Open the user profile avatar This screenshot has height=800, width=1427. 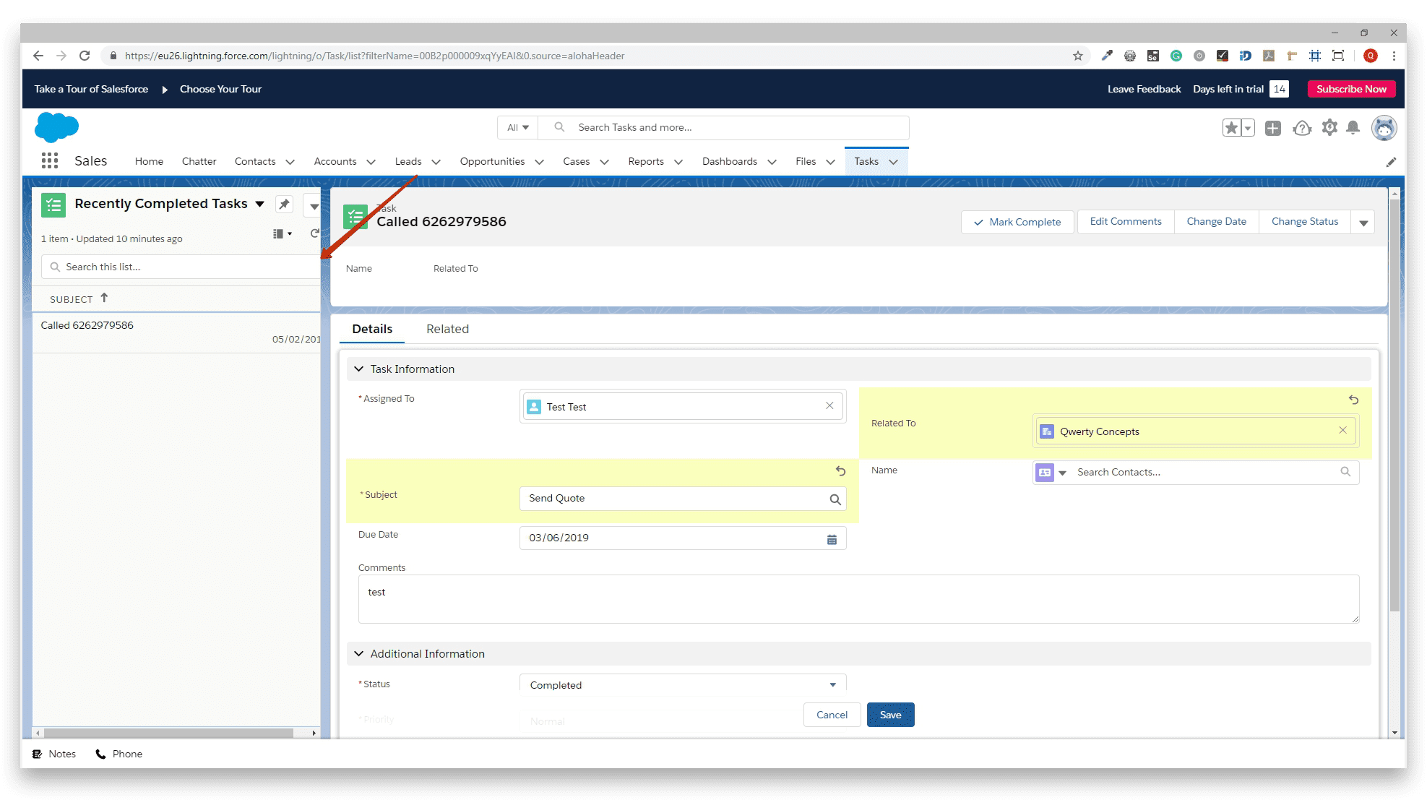click(1384, 128)
